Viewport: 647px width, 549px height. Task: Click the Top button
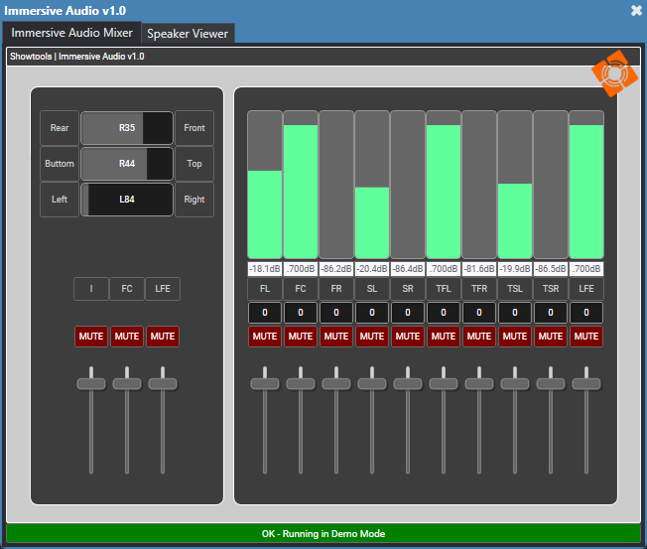[194, 164]
